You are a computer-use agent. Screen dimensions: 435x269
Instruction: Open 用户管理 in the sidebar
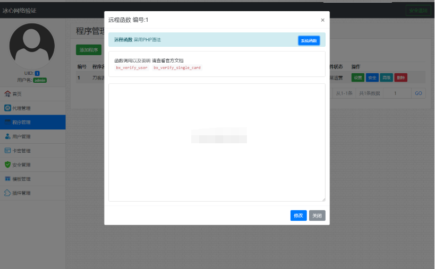(33, 136)
